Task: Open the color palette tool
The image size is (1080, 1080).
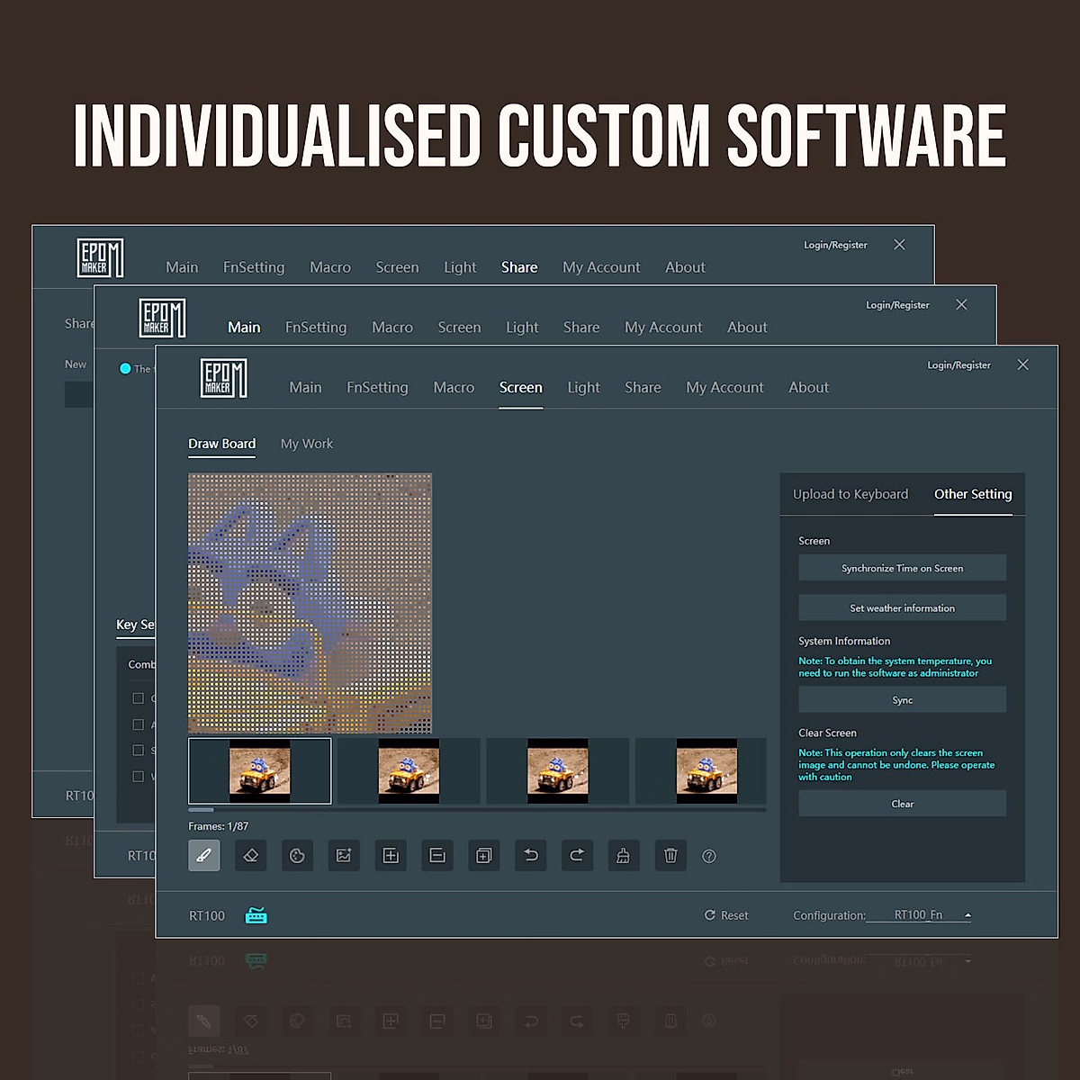Action: [297, 855]
